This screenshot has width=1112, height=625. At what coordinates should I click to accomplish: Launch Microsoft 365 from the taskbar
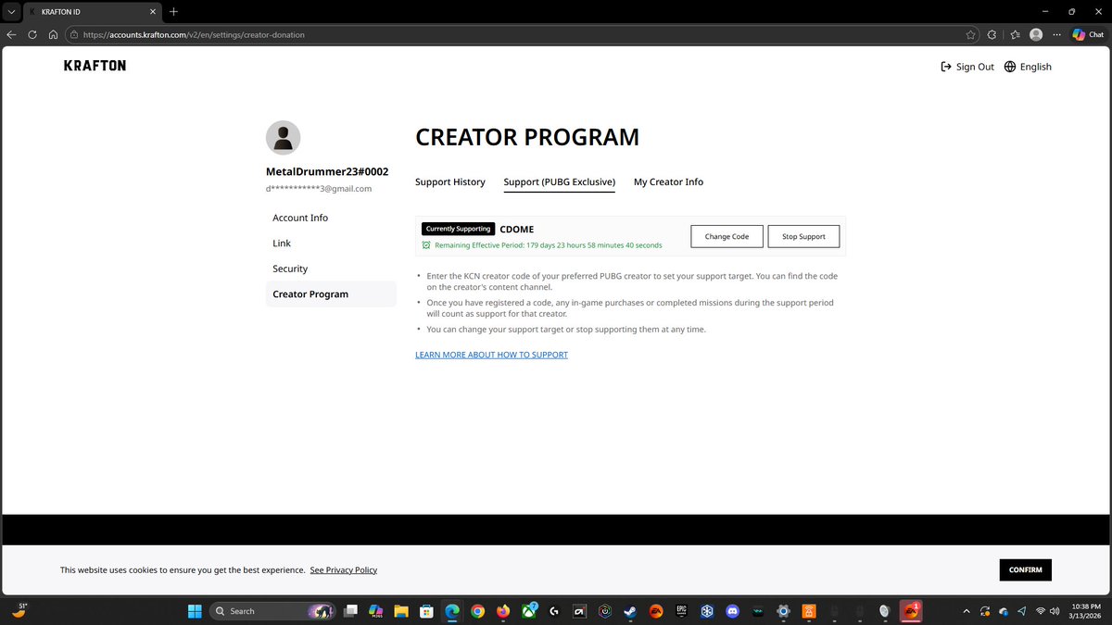coord(376,611)
